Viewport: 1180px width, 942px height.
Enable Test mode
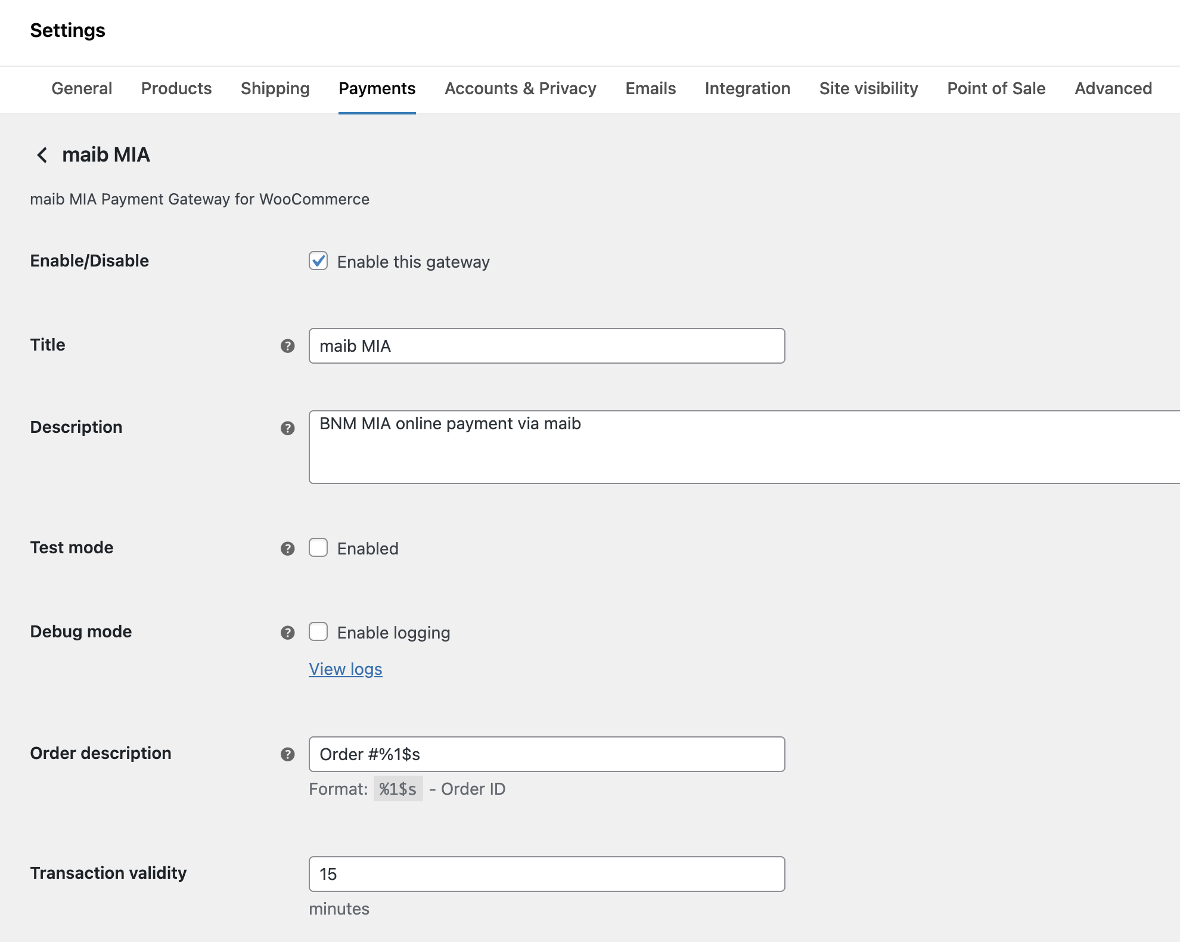(x=318, y=548)
